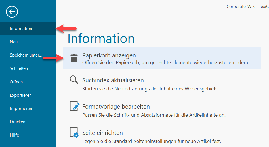Open Hilfe from the sidebar menu
Image resolution: width=269 pixels, height=147 pixels.
click(14, 135)
